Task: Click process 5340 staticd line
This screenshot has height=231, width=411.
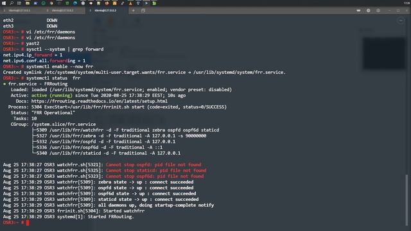Action: pyautogui.click(x=106, y=153)
